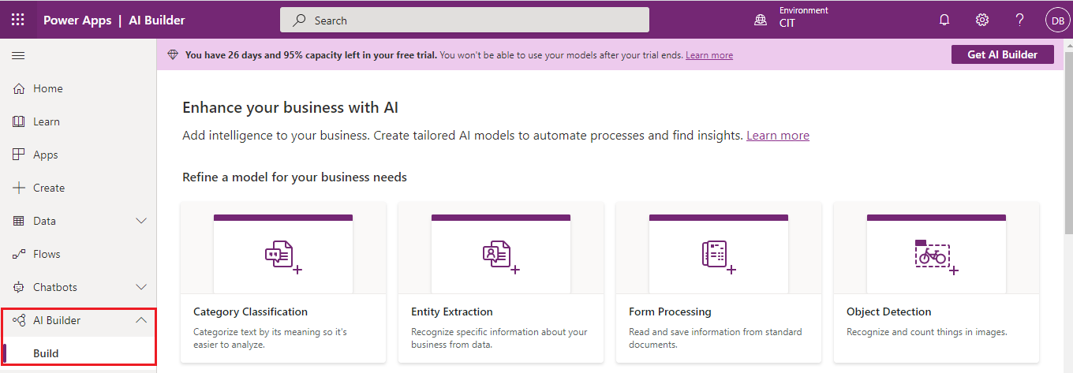Open Form Processing model title
The height and width of the screenshot is (373, 1073).
coord(670,311)
